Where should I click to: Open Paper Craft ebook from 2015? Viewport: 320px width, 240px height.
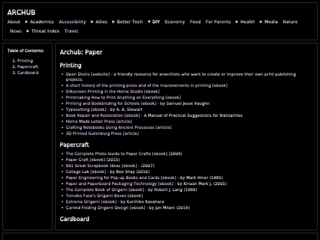[85, 159]
